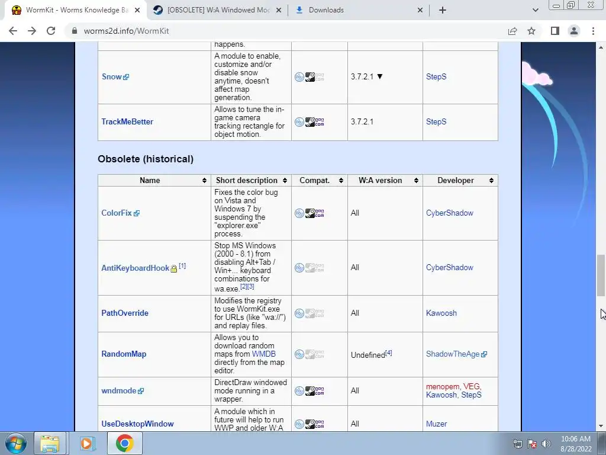Click the Steam icon in TrackMeBetter row
Screen dimensions: 606x455
310,122
